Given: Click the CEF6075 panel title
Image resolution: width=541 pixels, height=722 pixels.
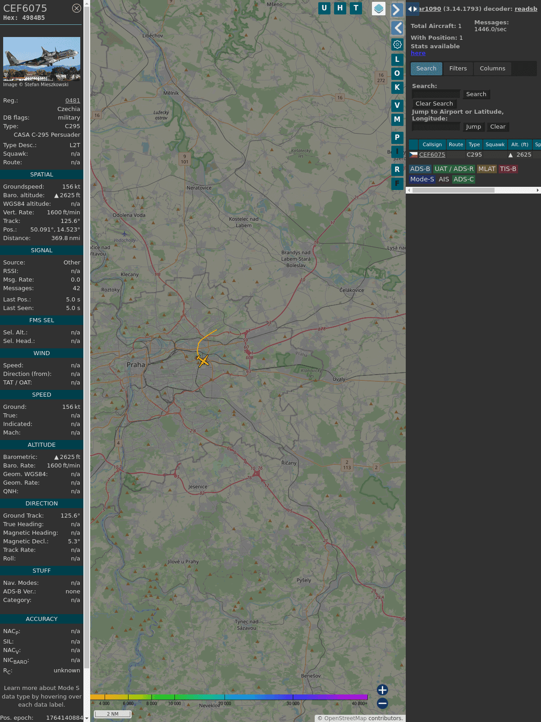Looking at the screenshot, I should (25, 8).
